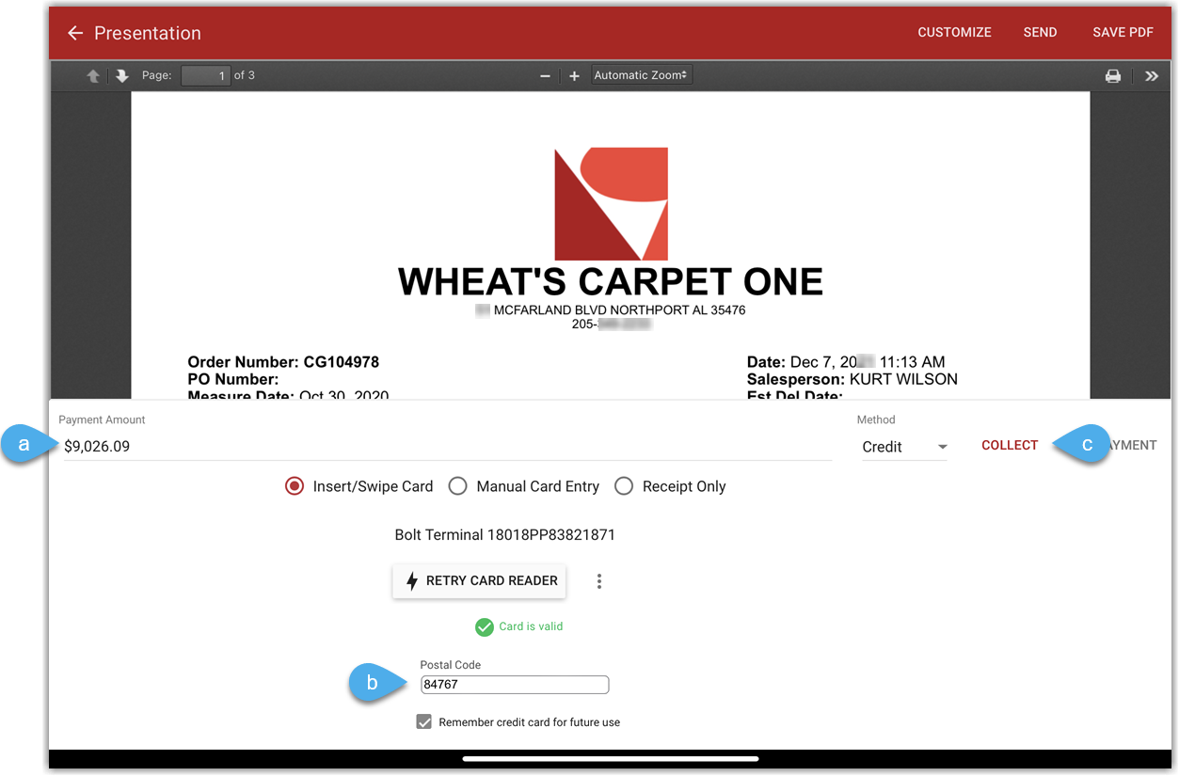Click the 'Card is valid' status text

tap(531, 626)
